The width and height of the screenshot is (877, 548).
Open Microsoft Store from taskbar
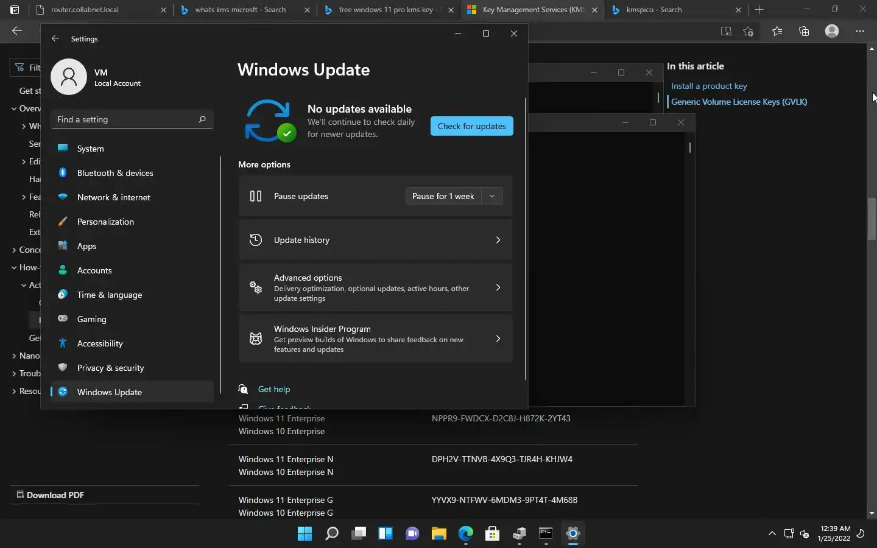pyautogui.click(x=493, y=533)
